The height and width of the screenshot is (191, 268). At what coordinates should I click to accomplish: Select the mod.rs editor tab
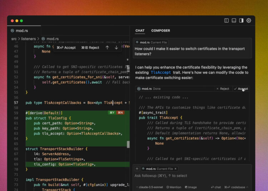point(21,31)
